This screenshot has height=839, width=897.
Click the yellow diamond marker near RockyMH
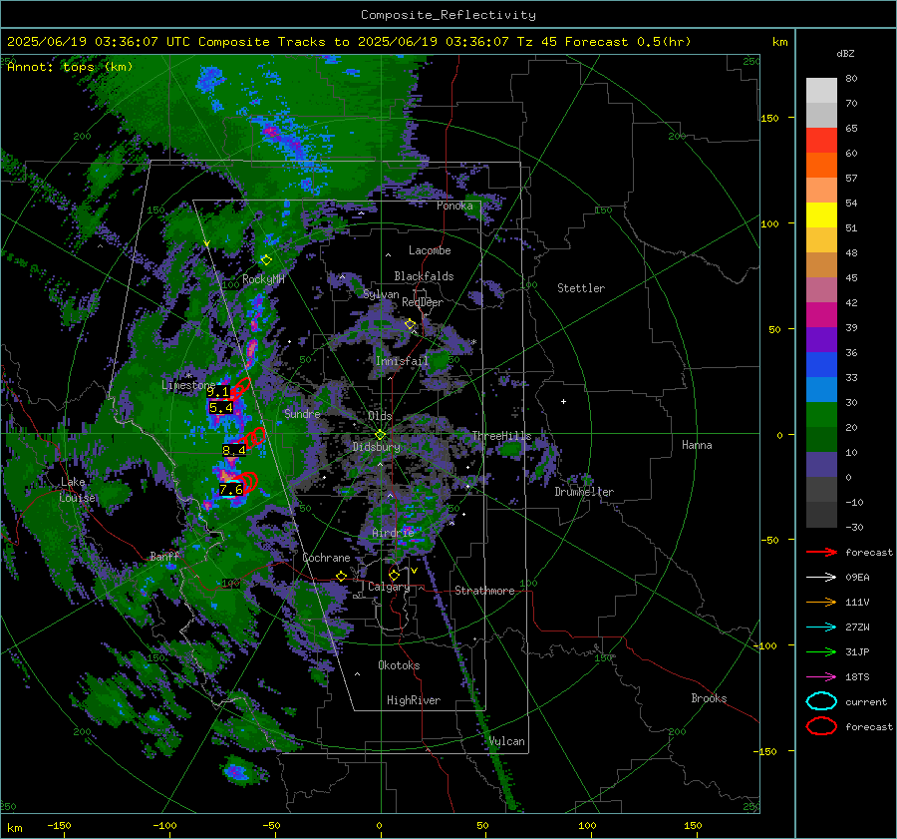[266, 260]
